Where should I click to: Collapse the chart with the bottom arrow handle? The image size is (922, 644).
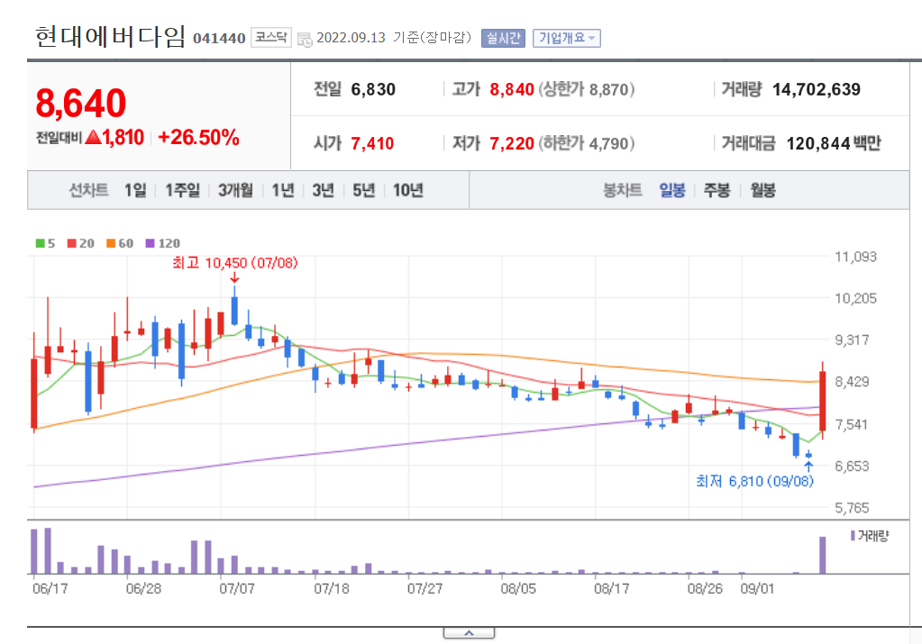469,633
